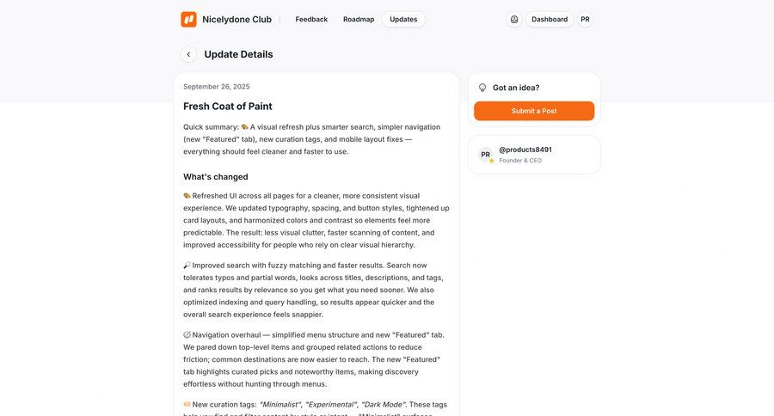Screen dimensions: 774x416
Task: Click the palette emoji before Refreshed UI
Action: pos(187,196)
